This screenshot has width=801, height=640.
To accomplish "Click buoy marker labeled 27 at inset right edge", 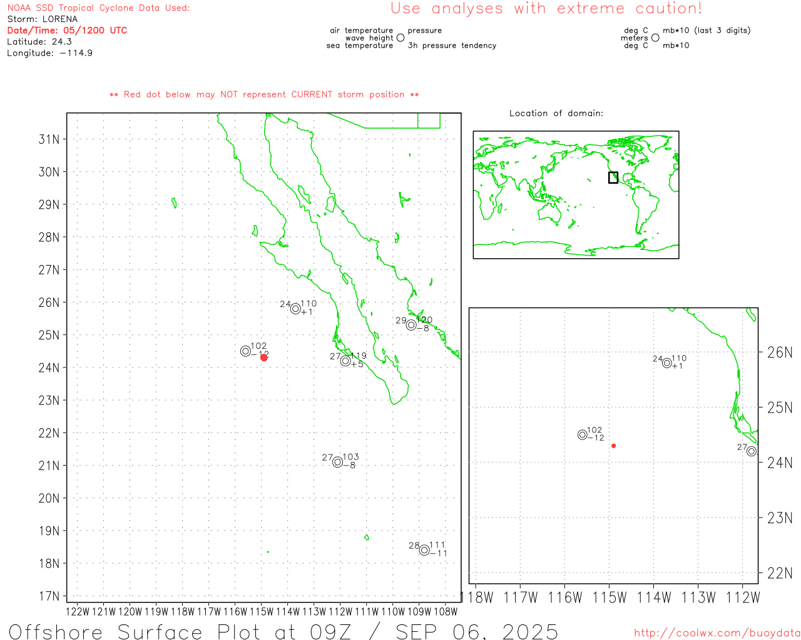I will [x=752, y=451].
